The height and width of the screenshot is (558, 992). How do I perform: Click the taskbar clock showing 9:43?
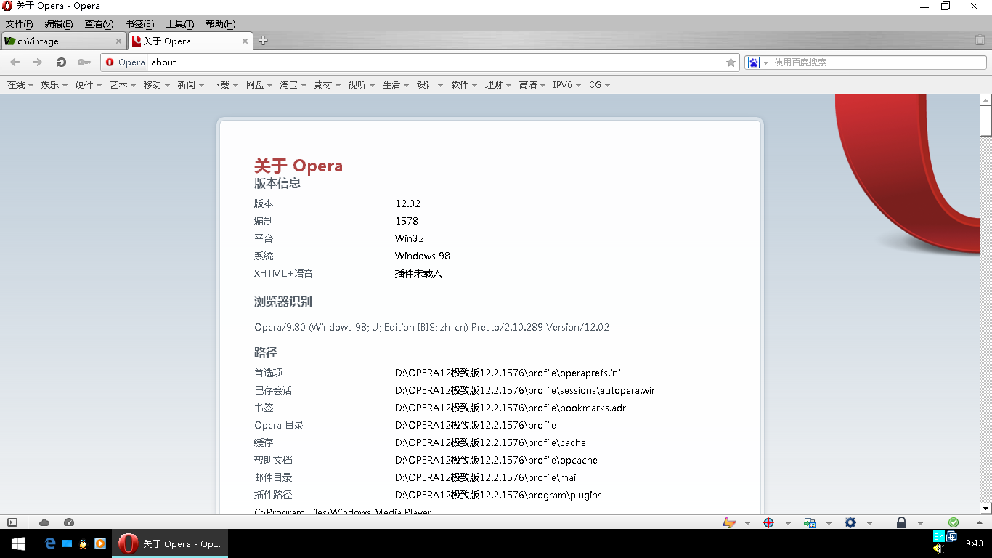click(975, 543)
